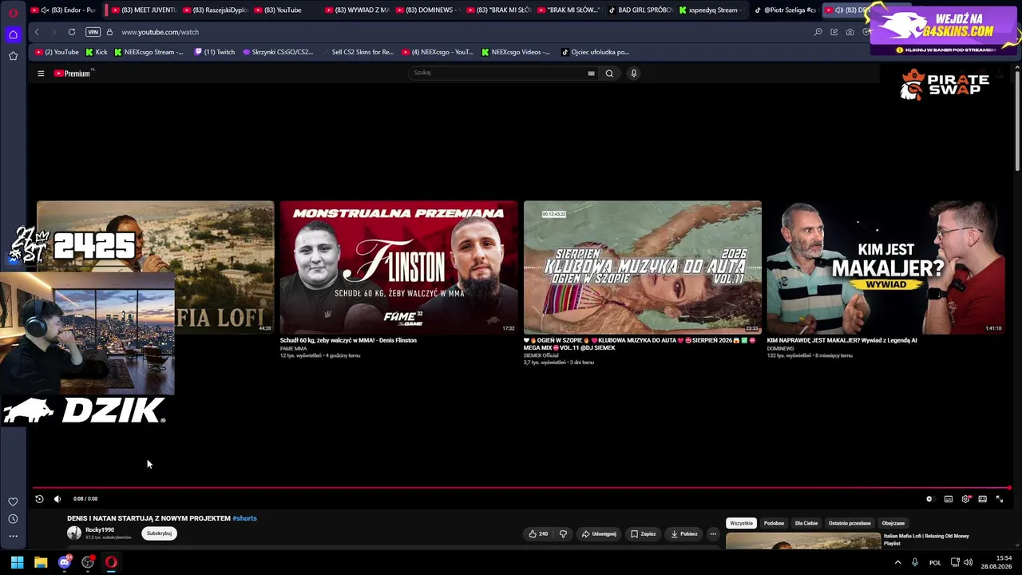Toggle subtitles in the player
1022x575 pixels.
point(949,499)
